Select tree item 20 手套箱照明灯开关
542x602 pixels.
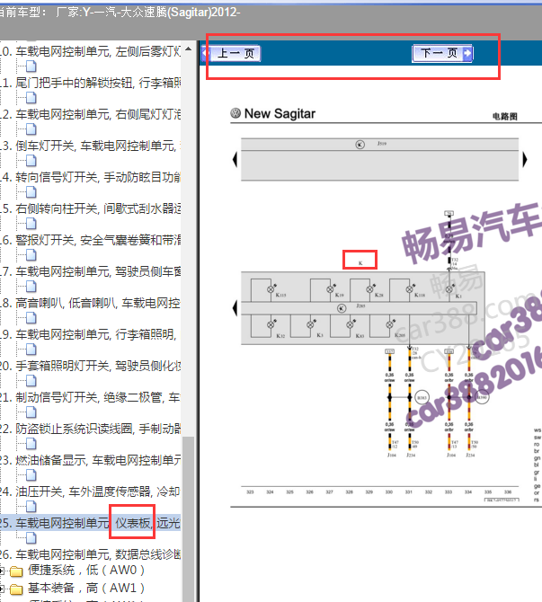coord(90,366)
